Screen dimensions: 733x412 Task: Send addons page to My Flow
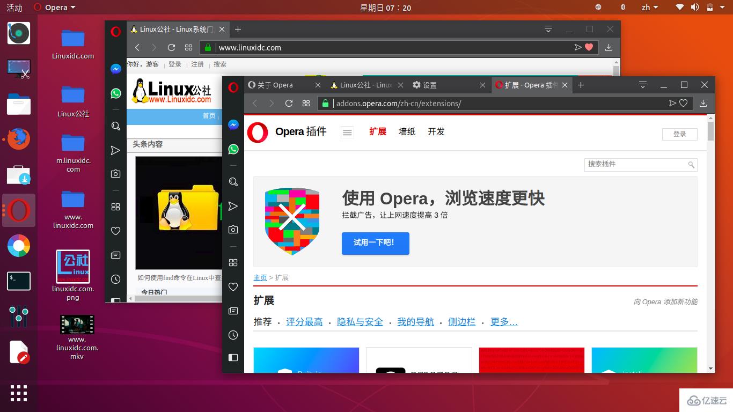[x=672, y=103]
